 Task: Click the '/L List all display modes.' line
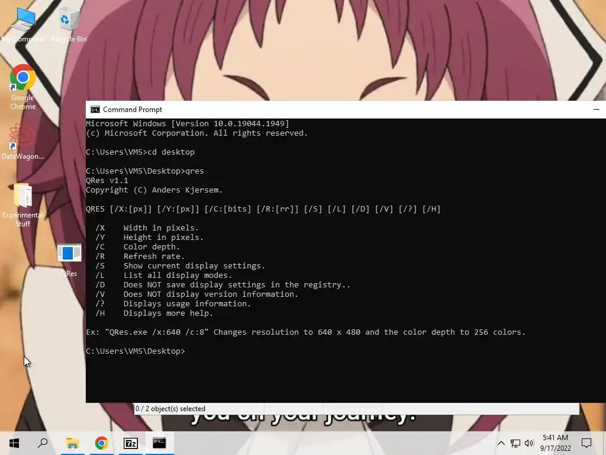(x=163, y=275)
